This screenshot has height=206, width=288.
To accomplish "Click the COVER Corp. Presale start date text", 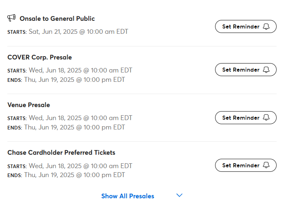I will [x=80, y=70].
